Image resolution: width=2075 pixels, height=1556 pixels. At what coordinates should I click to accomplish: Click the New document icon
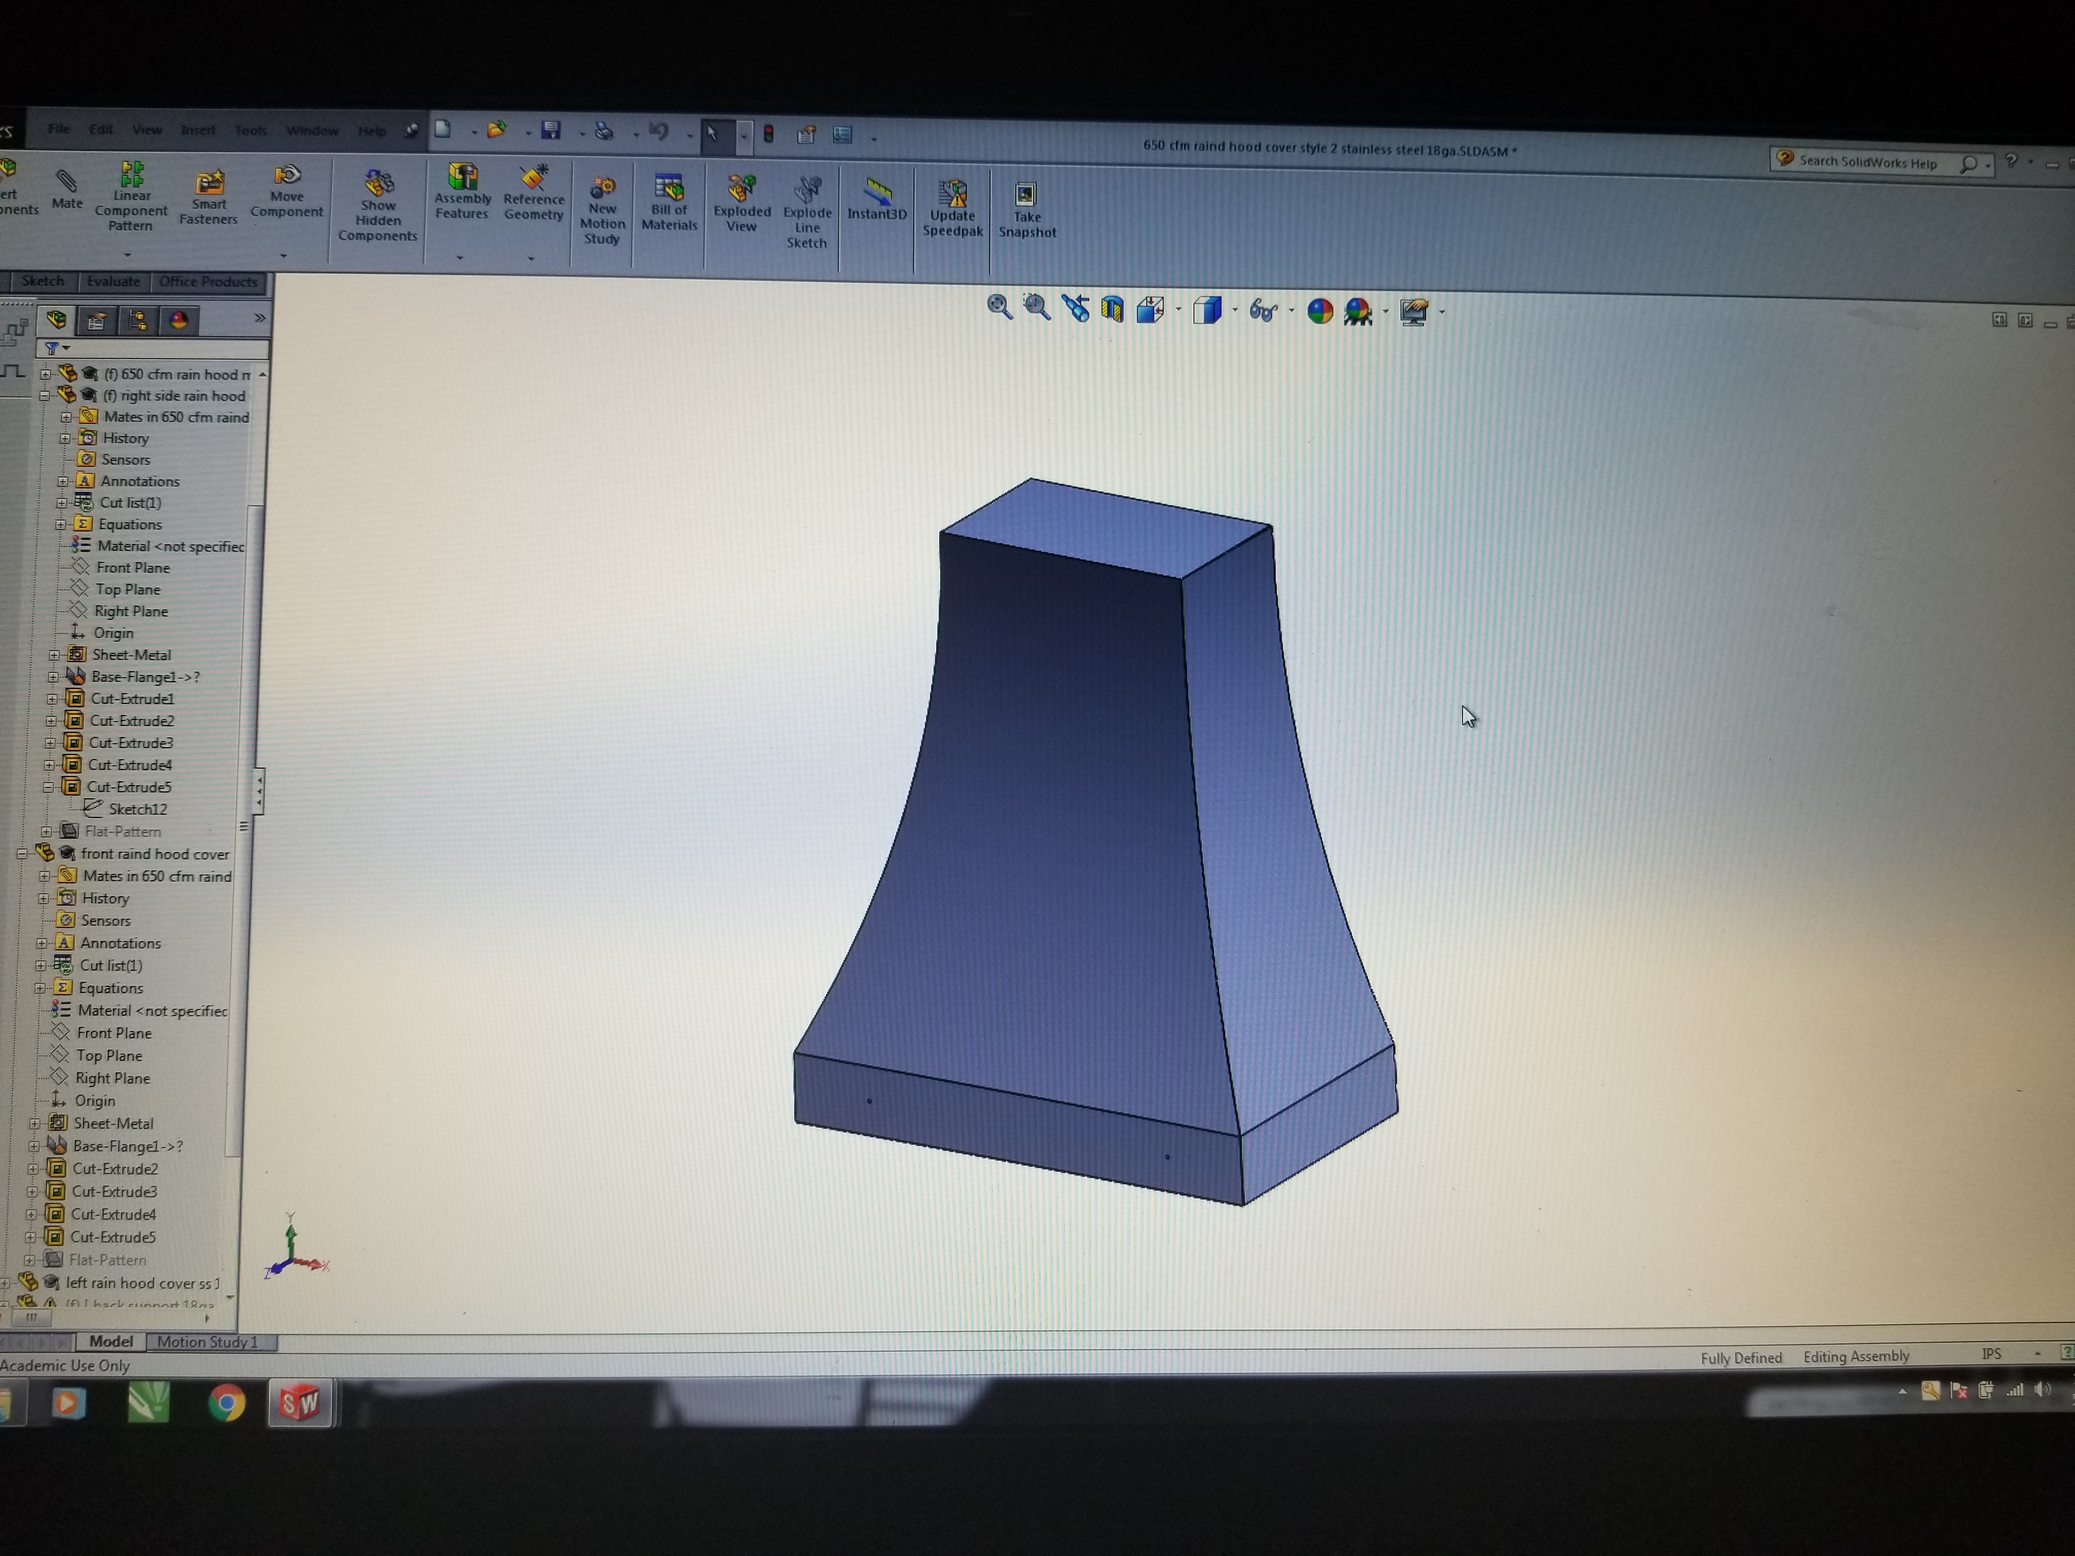pyautogui.click(x=443, y=130)
